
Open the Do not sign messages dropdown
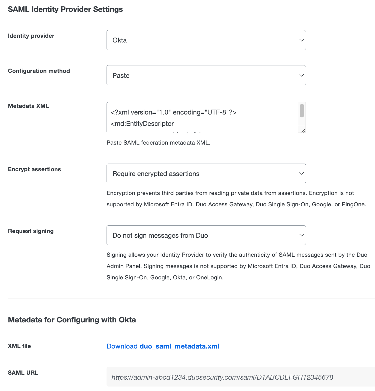pos(206,235)
